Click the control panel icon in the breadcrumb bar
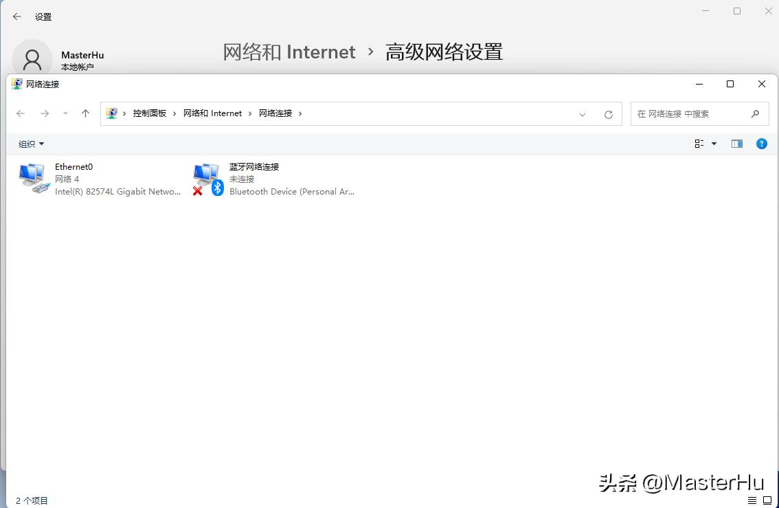This screenshot has height=508, width=779. [111, 113]
